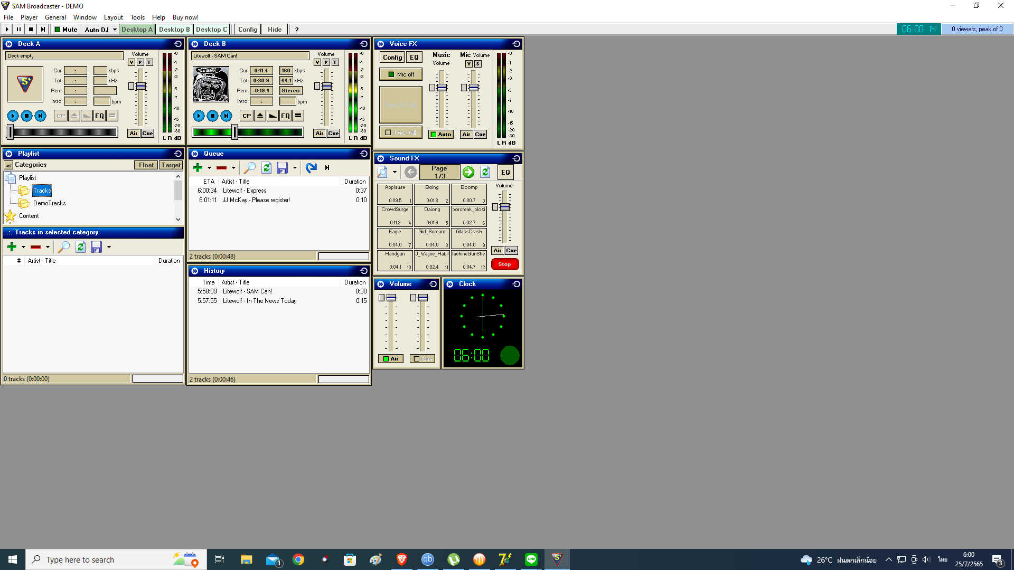Switch to the Desktop B tab
Image resolution: width=1014 pixels, height=570 pixels.
(x=174, y=30)
